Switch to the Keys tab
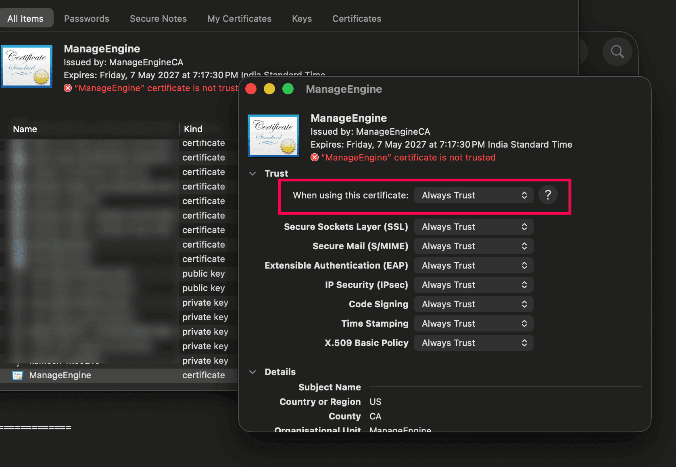Screen dimensions: 676x467 pos(302,19)
